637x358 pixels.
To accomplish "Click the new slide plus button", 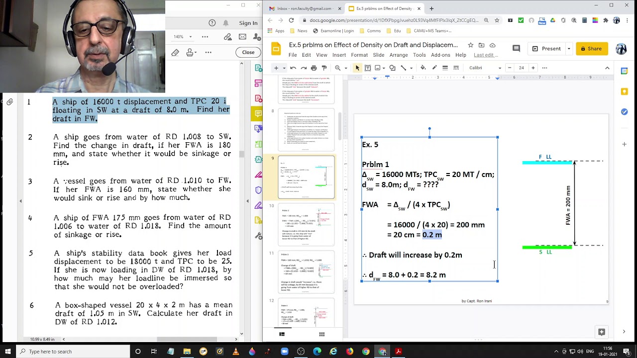I will (x=276, y=68).
